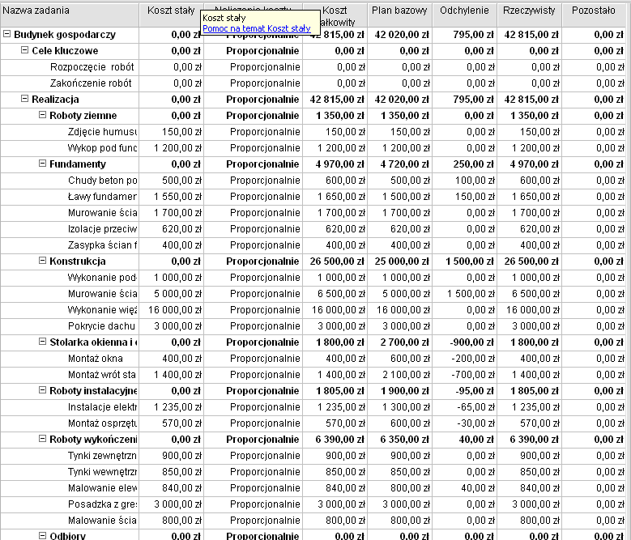
Task: Select the Odchylenie cell showing -700,00 zł
Action: 464,375
